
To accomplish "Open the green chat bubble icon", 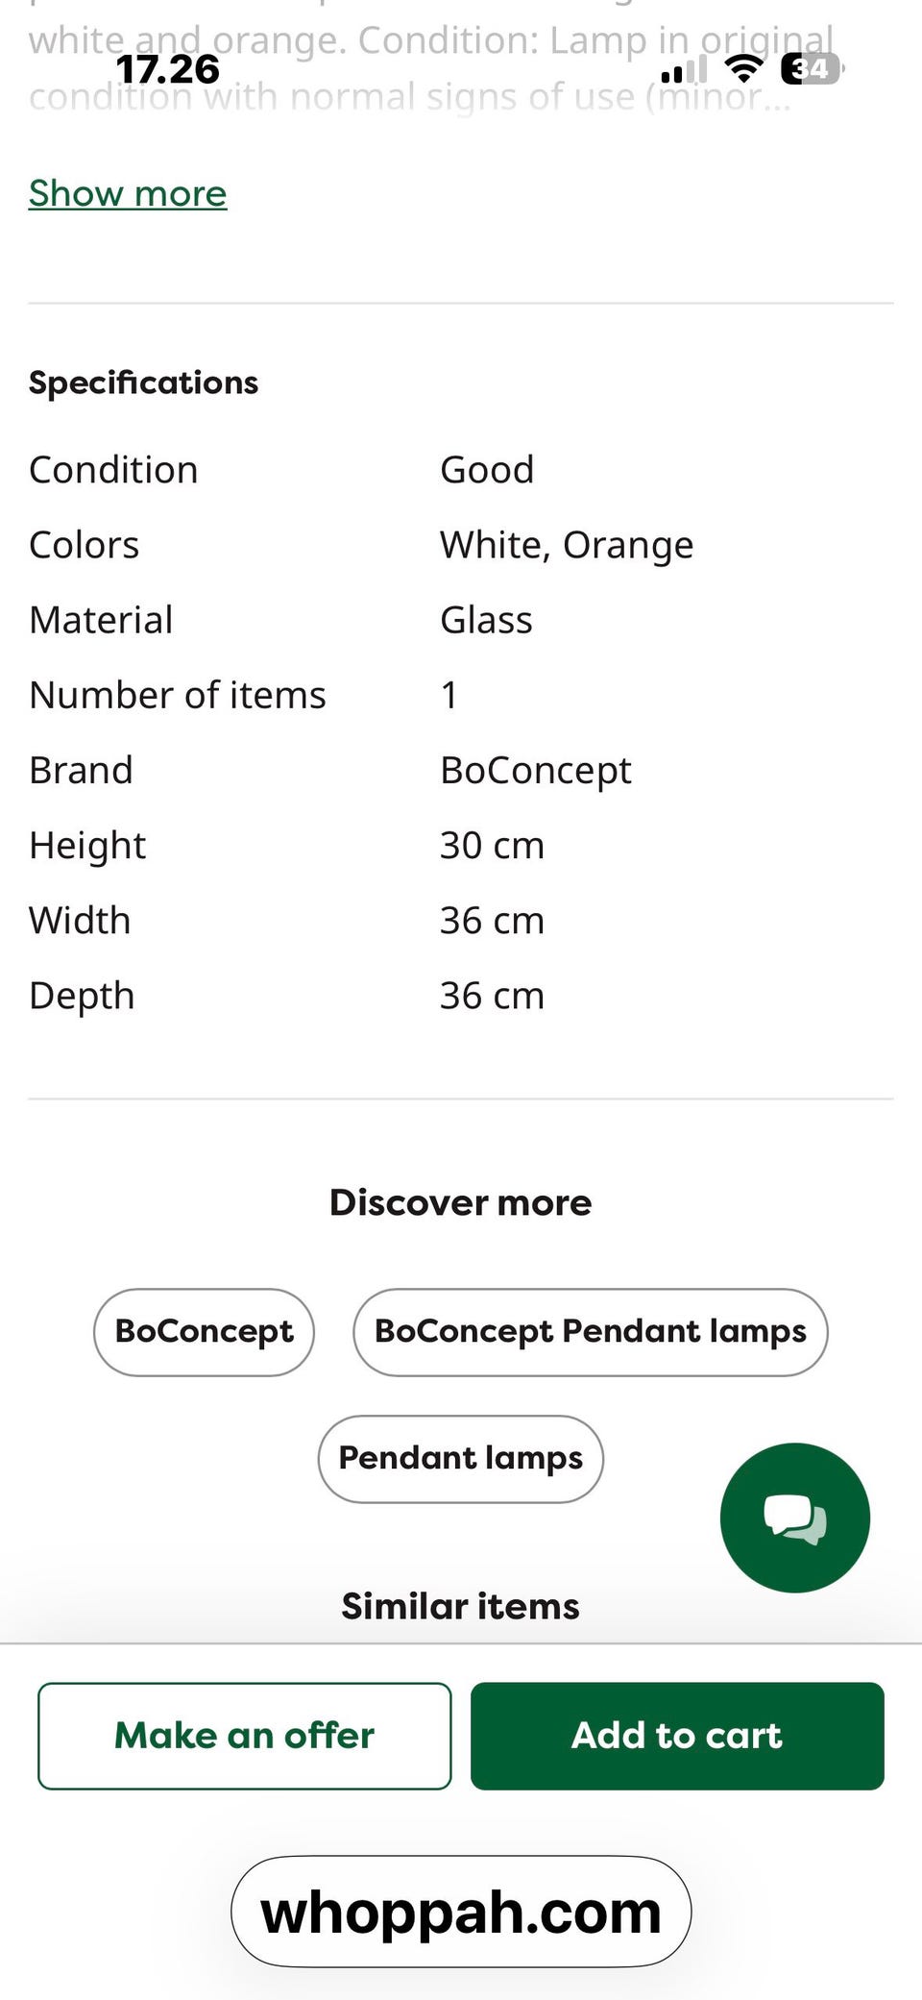I will [794, 1518].
